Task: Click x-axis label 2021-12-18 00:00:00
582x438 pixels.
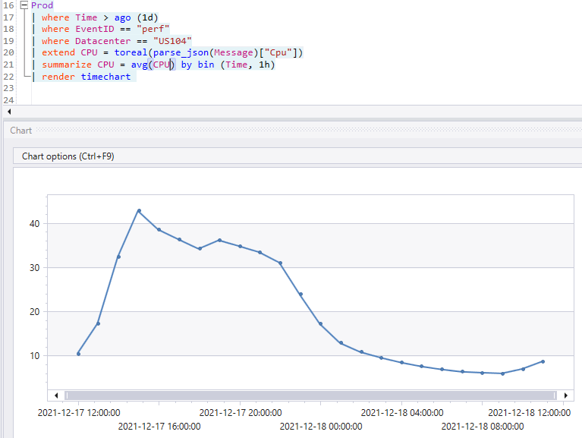Action: pyautogui.click(x=321, y=427)
